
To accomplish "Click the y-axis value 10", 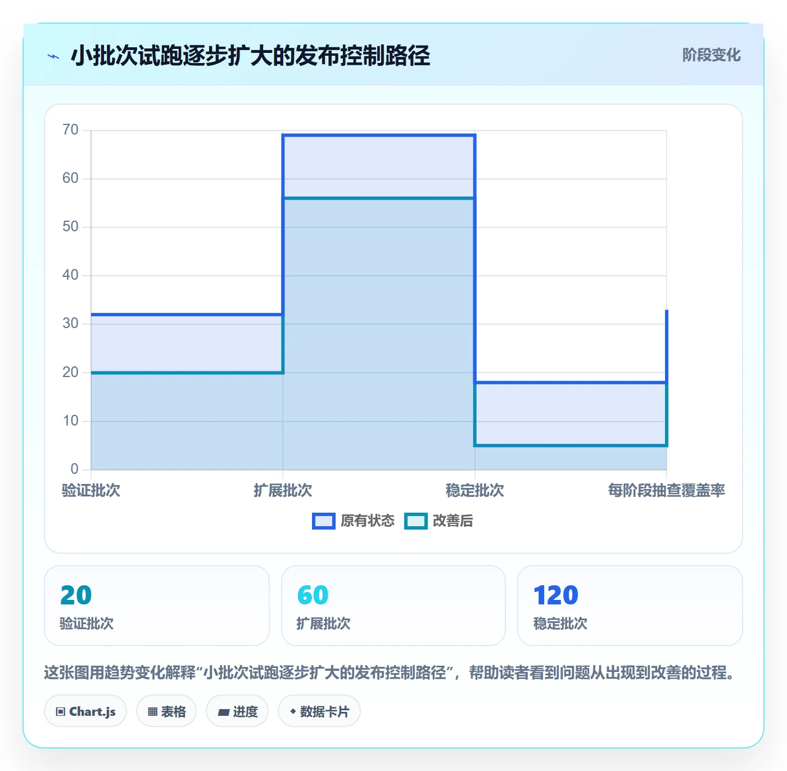I will [70, 421].
